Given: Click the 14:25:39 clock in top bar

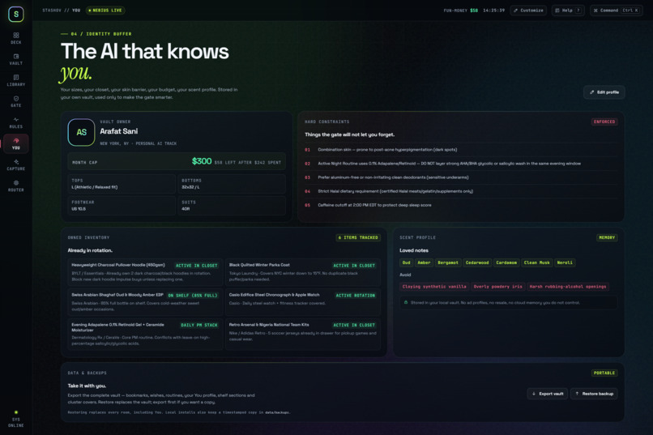Looking at the screenshot, I should (493, 11).
